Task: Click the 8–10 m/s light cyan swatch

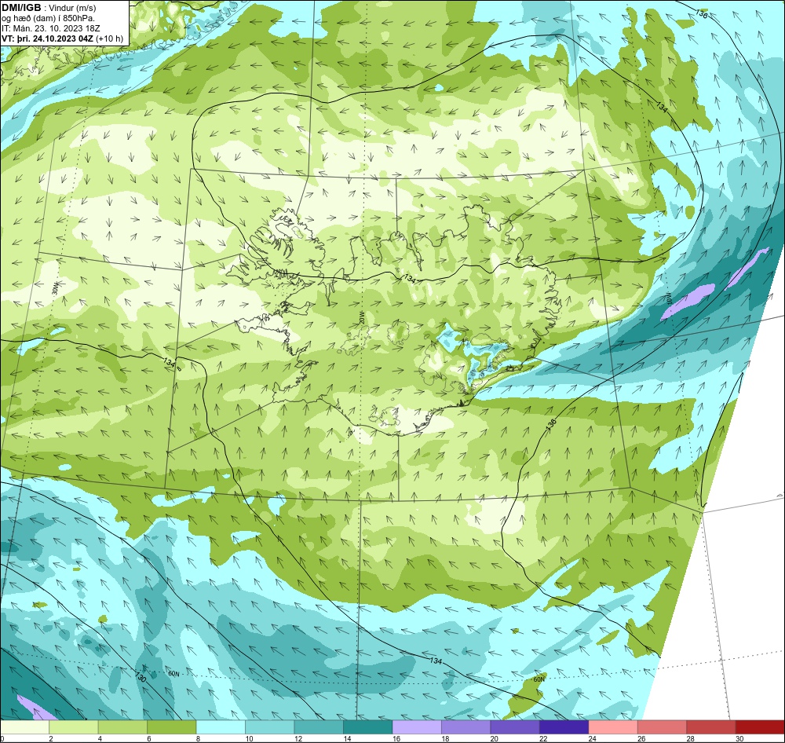Action: (221, 727)
